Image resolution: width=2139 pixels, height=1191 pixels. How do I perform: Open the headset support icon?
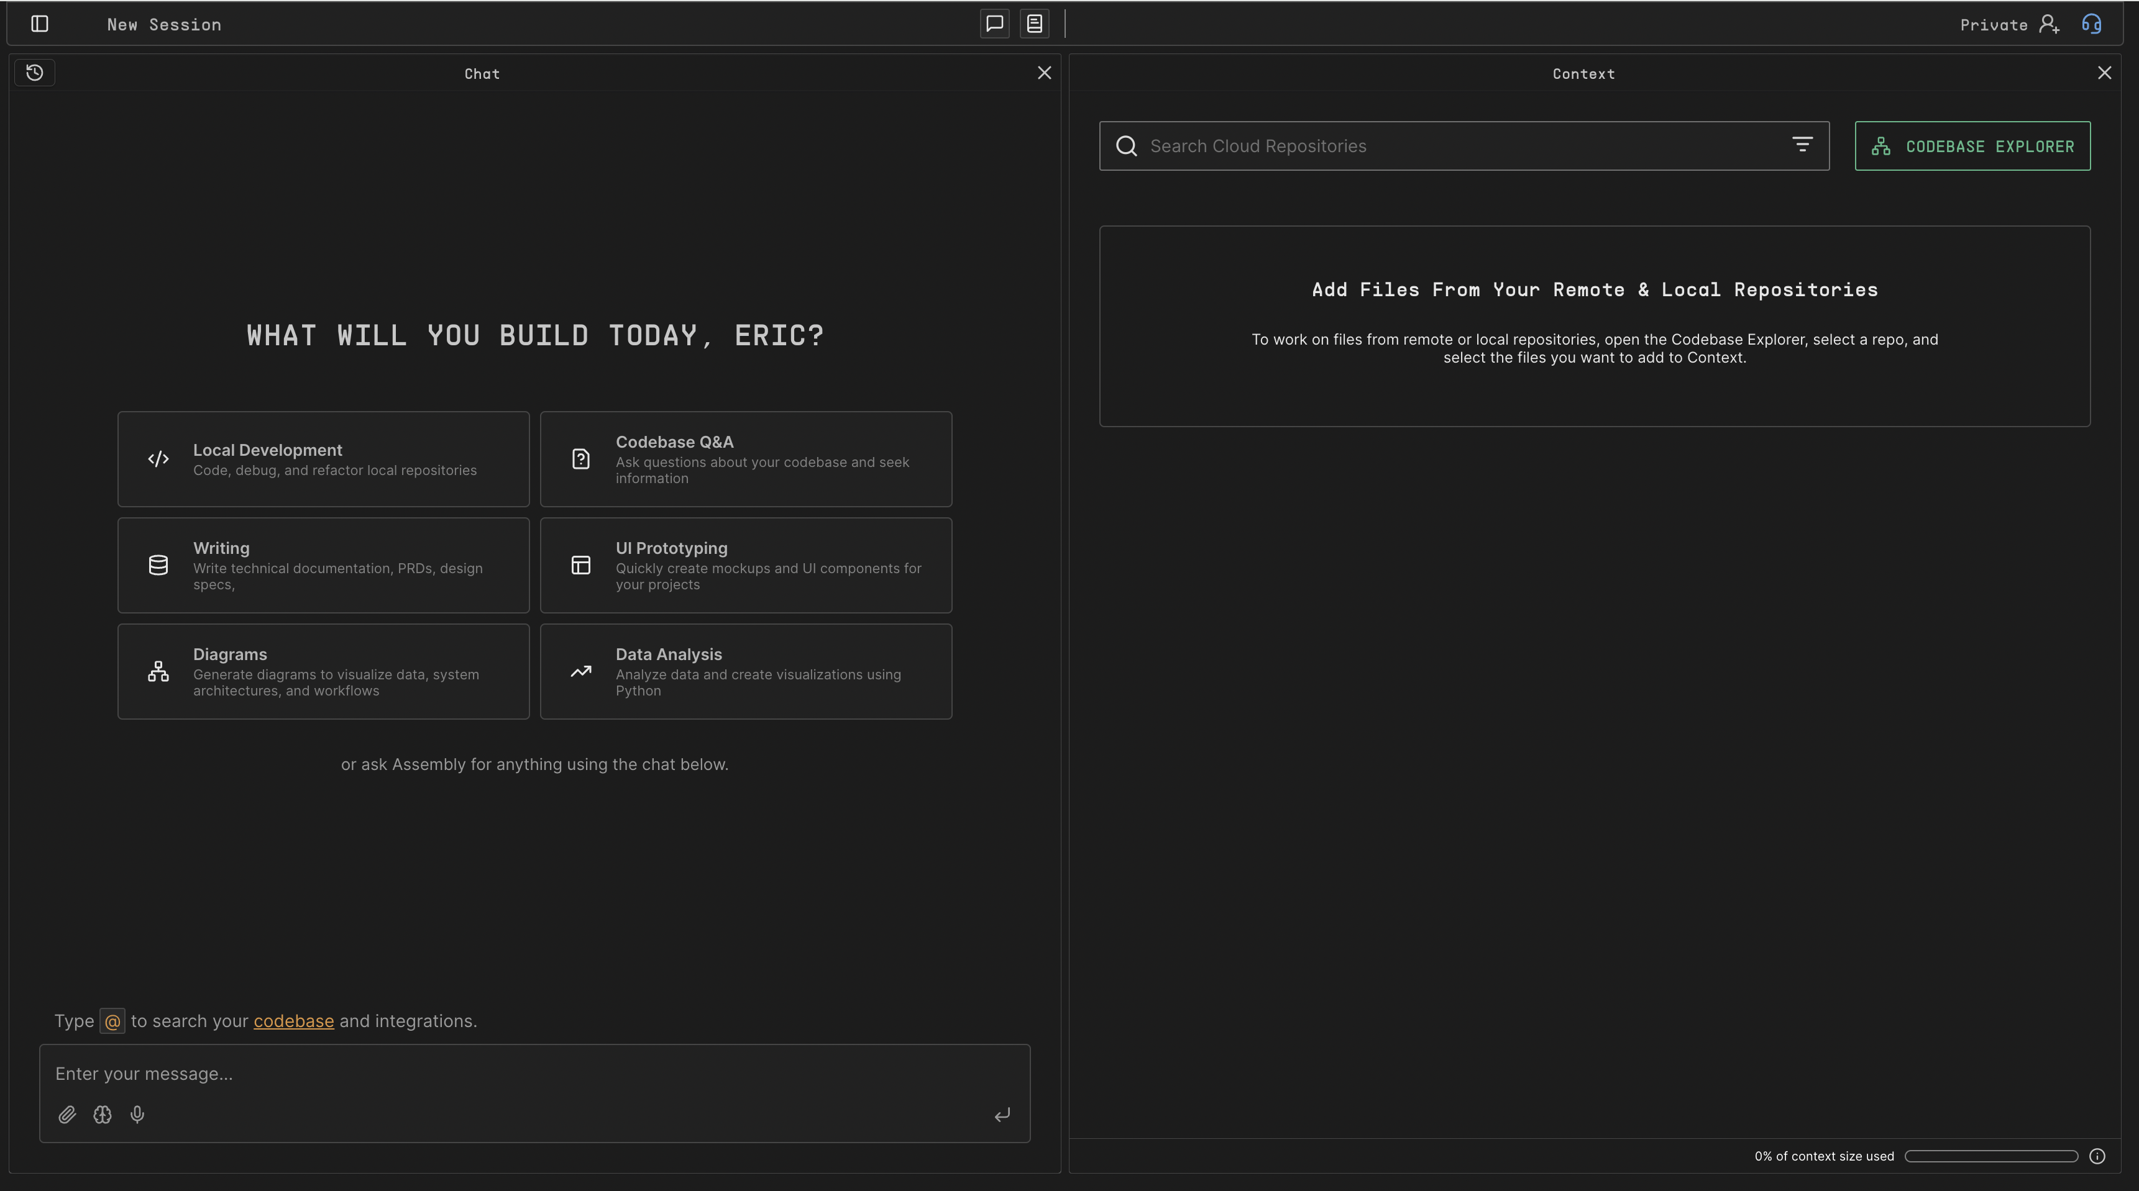(x=2091, y=24)
